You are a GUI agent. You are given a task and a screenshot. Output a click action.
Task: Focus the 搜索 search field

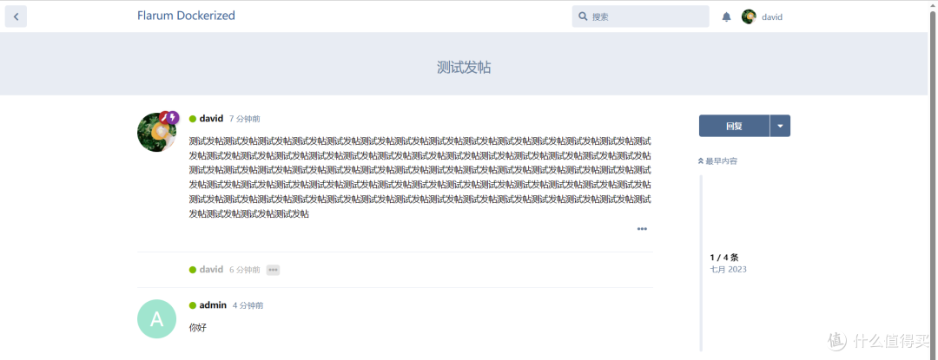(x=641, y=16)
